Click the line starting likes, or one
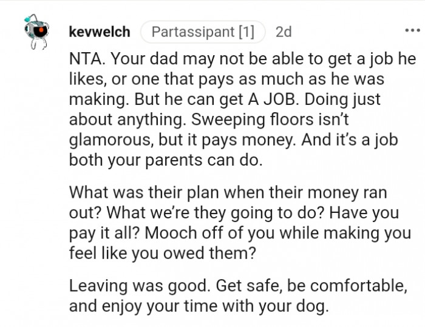The height and width of the screenshot is (327, 425). (x=232, y=80)
